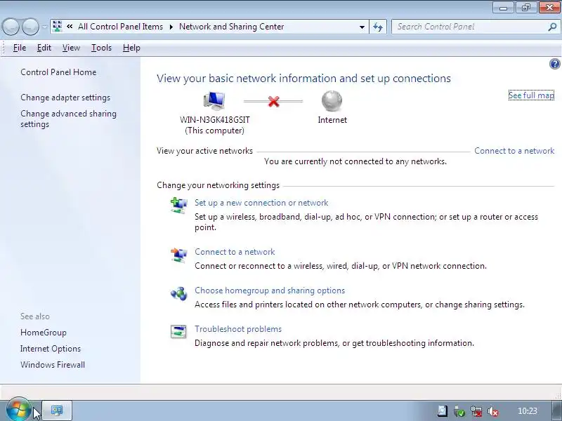Click the homegroup and sharing options icon
Image resolution: width=562 pixels, height=421 pixels.
click(178, 293)
